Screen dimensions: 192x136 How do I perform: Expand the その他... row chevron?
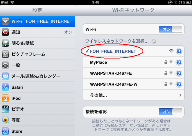tap(180, 95)
